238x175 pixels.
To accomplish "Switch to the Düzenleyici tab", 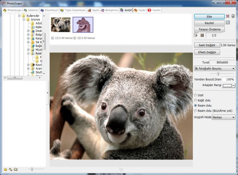I will 49,10.
